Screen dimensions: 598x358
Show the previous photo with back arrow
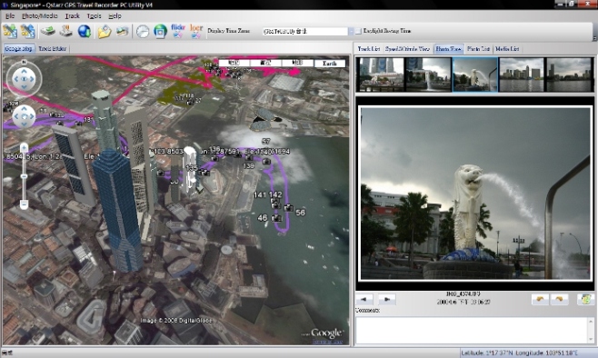(364, 299)
